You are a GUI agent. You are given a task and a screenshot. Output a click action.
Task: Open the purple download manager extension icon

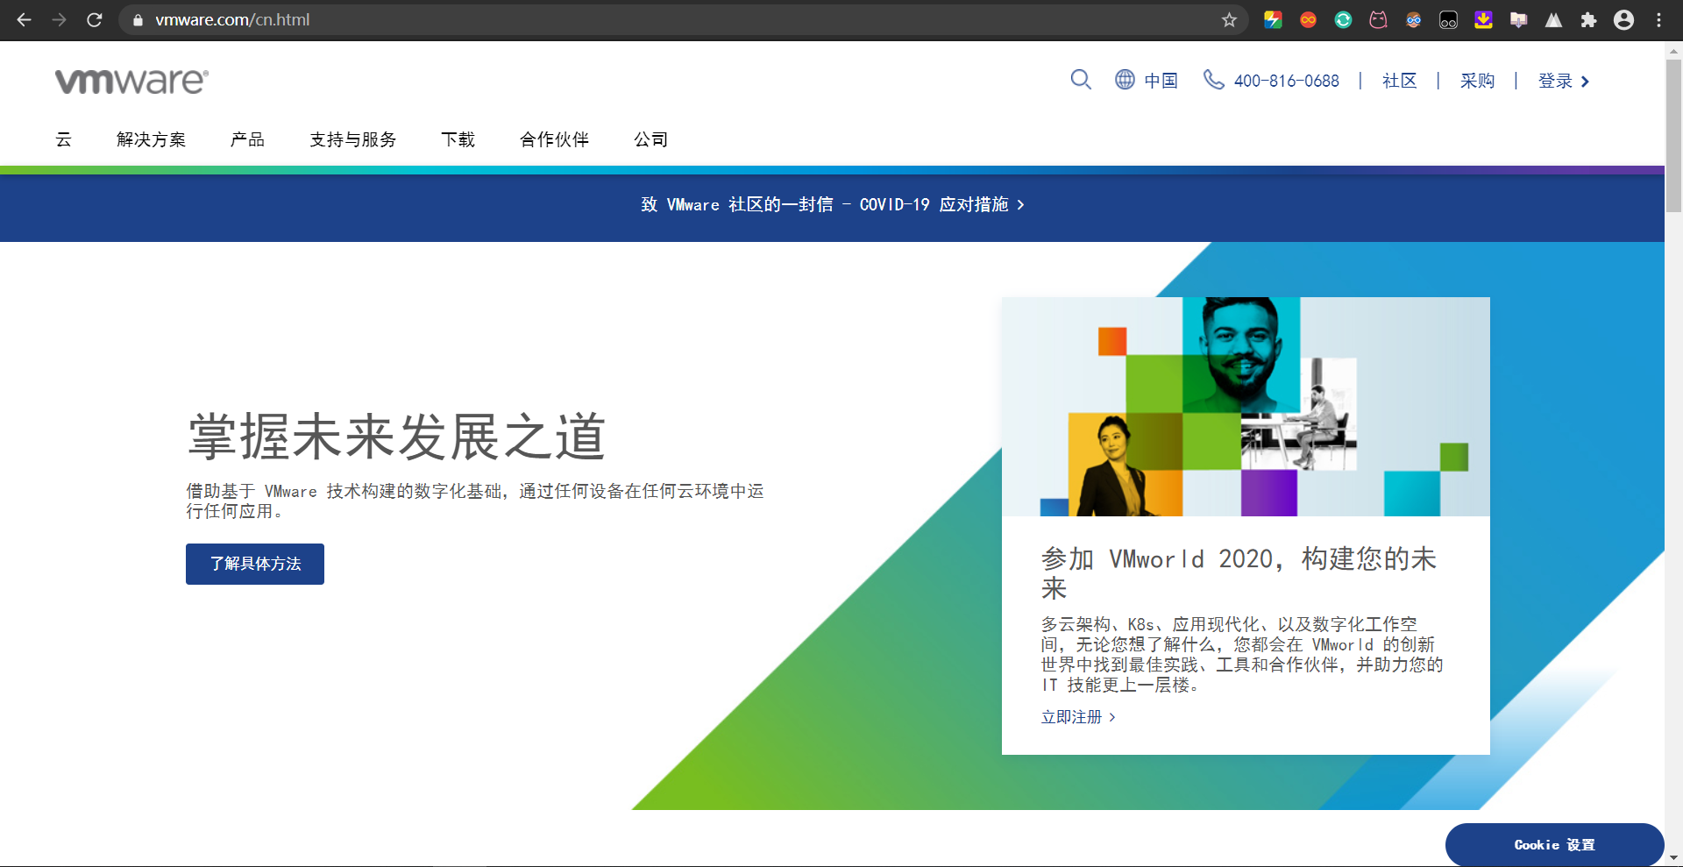[x=1484, y=19]
